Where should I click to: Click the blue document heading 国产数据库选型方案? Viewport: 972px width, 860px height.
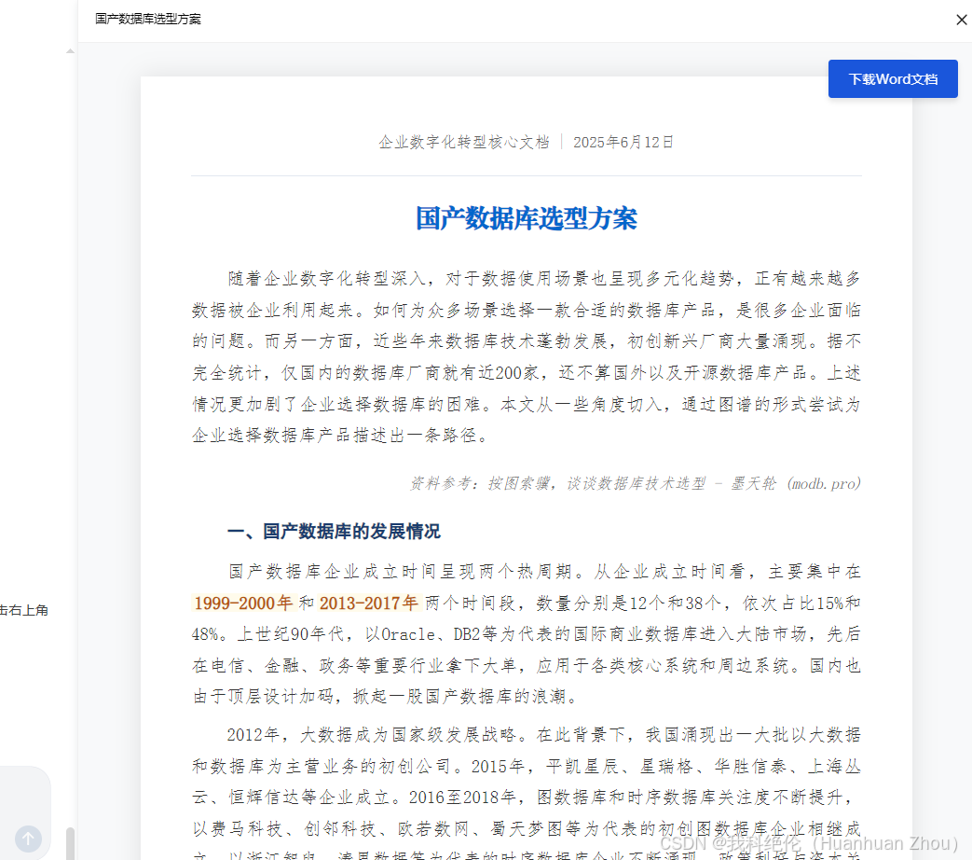(527, 218)
